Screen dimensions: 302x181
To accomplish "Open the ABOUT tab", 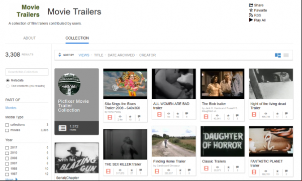I will pos(29,38).
